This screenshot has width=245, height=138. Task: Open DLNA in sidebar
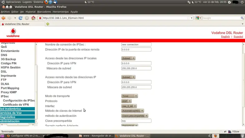pos(5,84)
